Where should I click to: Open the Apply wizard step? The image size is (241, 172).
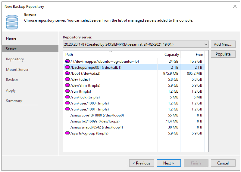[x=11, y=90]
